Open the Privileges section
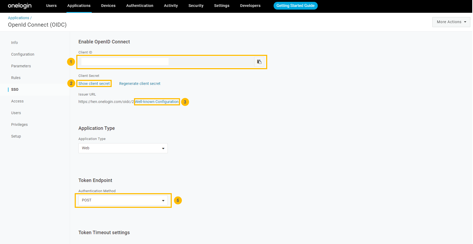 19,125
